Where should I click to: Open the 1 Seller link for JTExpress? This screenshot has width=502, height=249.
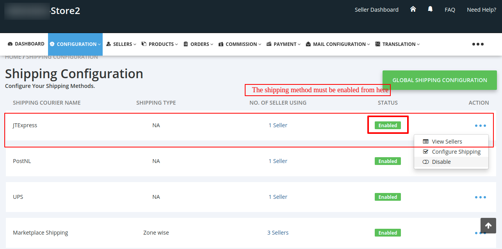tap(278, 125)
